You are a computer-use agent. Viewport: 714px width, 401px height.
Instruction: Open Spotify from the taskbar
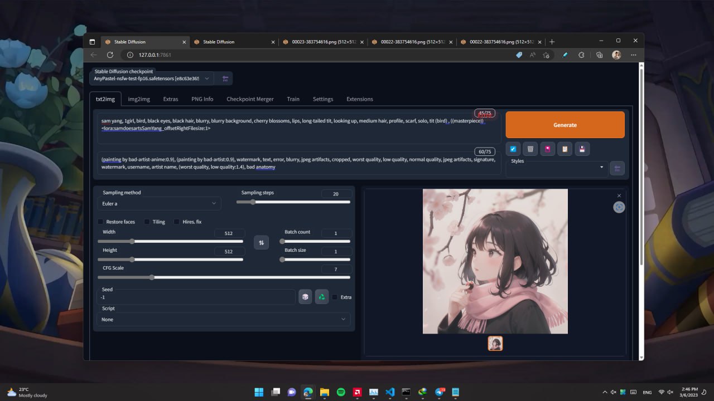pos(341,392)
